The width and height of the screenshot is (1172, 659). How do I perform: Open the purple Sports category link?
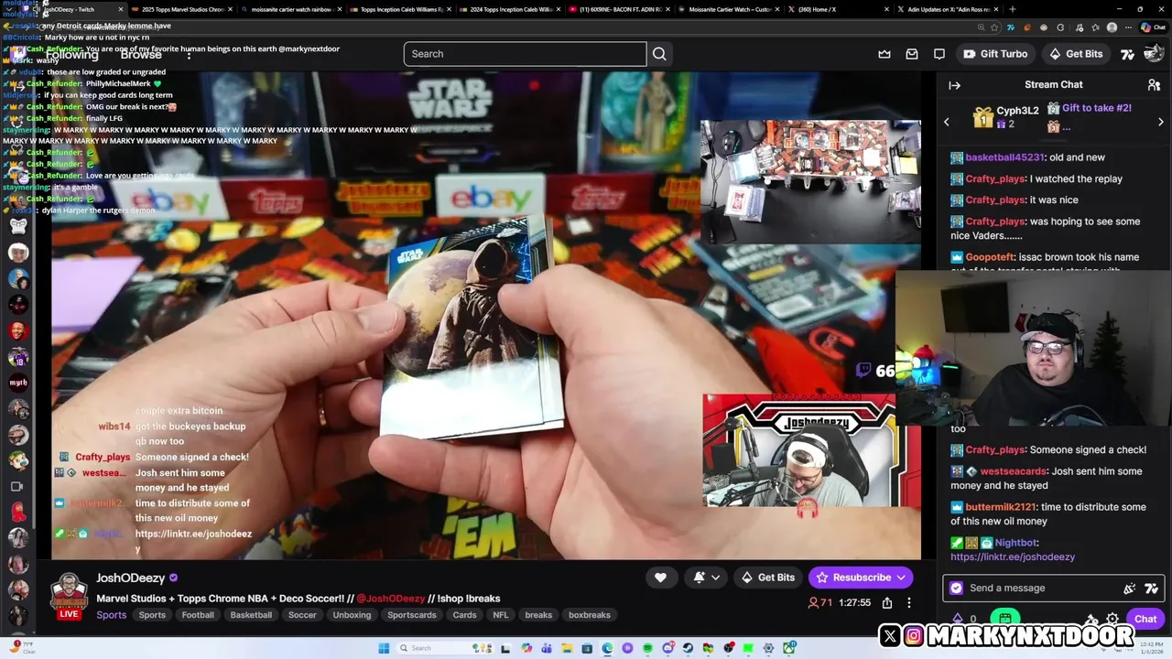112,615
